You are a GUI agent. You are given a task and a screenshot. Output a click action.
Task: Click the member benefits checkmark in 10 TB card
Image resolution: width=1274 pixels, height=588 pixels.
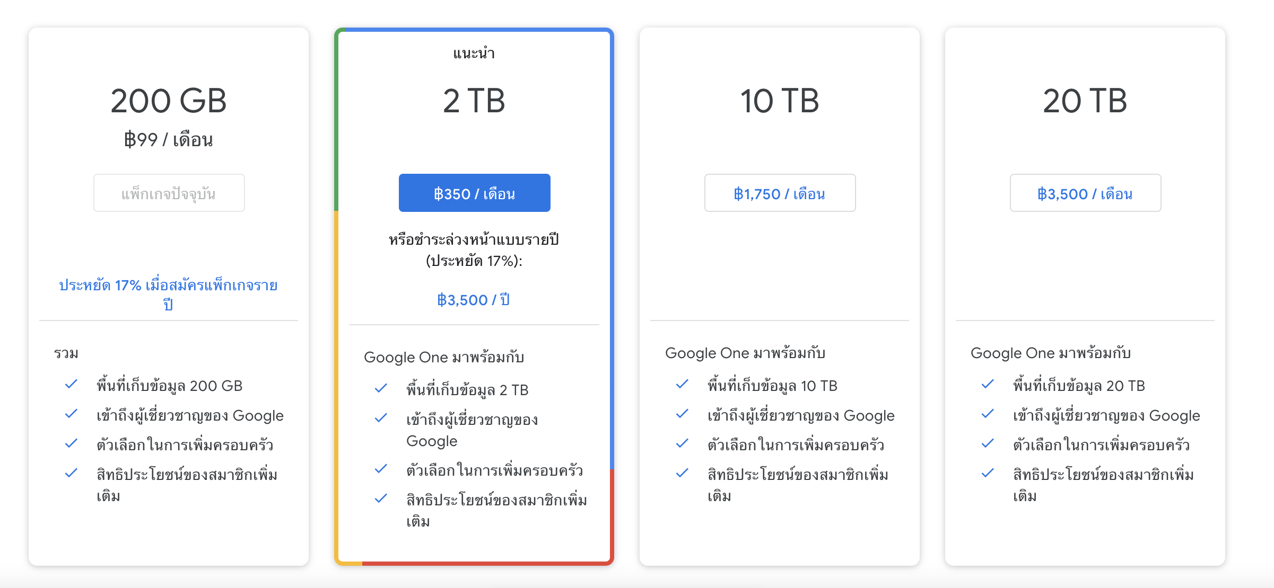682,474
